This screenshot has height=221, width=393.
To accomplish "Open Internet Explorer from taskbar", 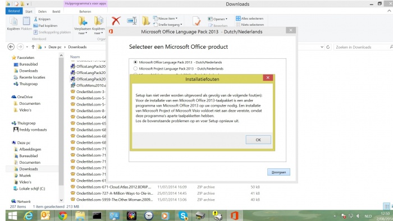I will coord(28,216).
